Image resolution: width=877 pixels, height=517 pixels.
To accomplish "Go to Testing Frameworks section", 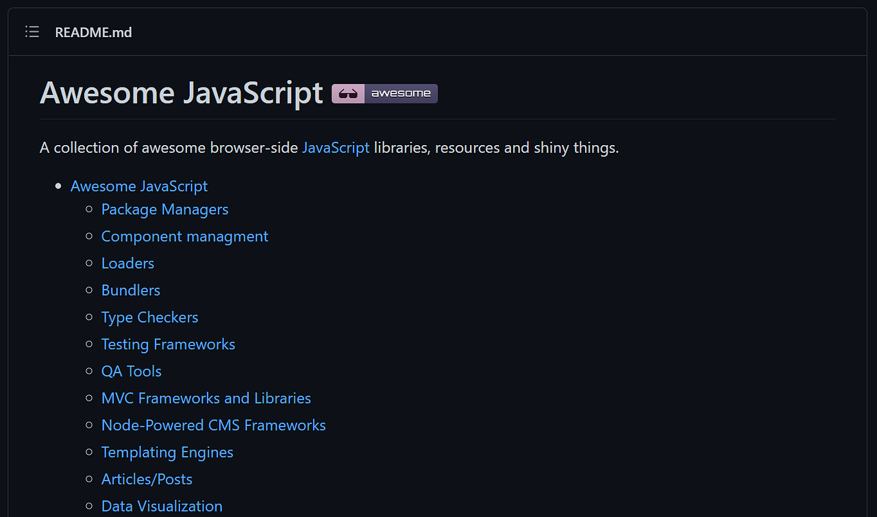I will (x=168, y=344).
